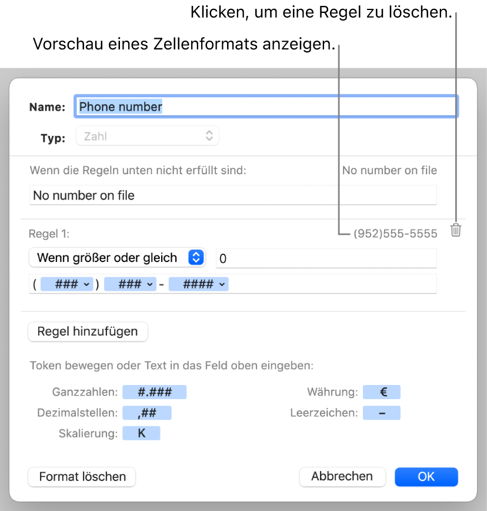Click the (952)555-5555 format preview text
Image resolution: width=487 pixels, height=511 pixels.
[395, 234]
